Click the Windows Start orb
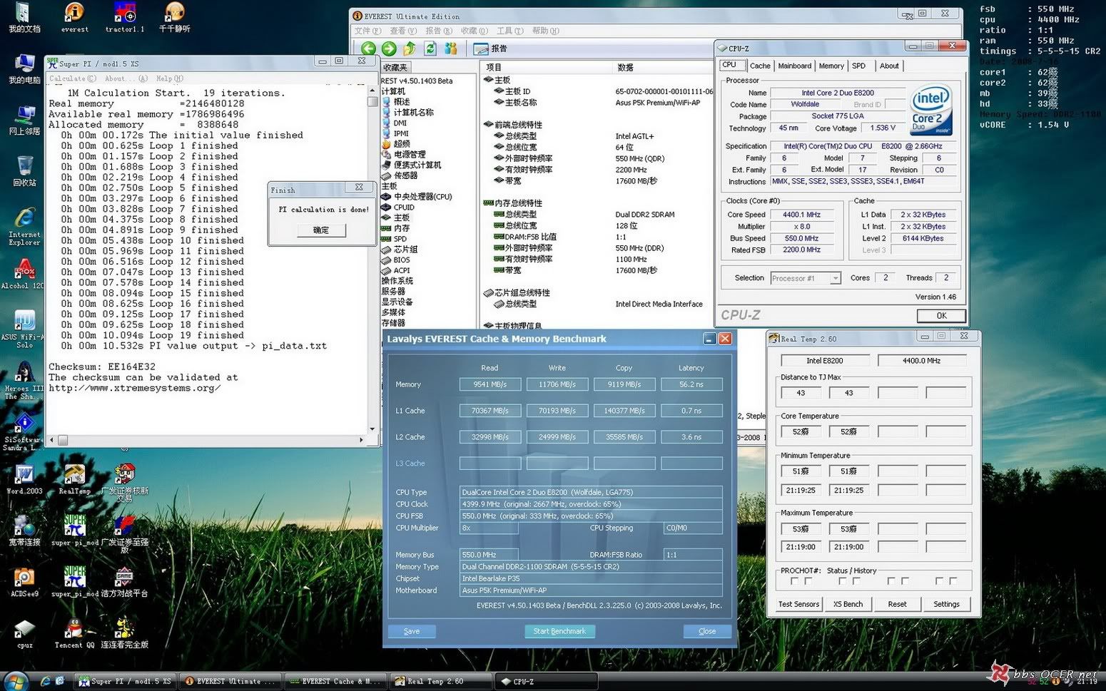The width and height of the screenshot is (1106, 691). pyautogui.click(x=16, y=681)
